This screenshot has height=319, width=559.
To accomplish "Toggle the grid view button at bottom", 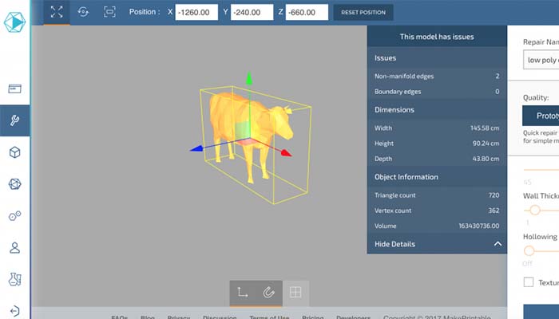I will pos(295,292).
